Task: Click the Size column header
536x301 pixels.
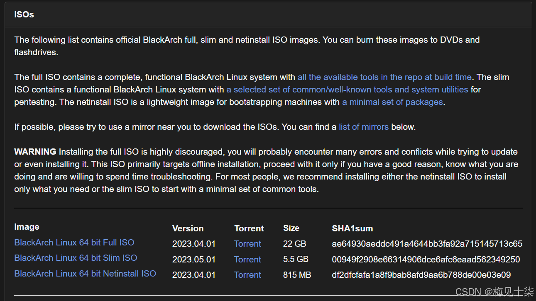Action: [291, 228]
